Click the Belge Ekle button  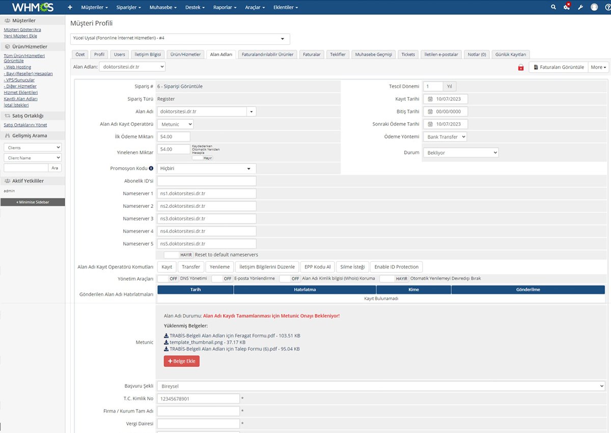pos(182,361)
